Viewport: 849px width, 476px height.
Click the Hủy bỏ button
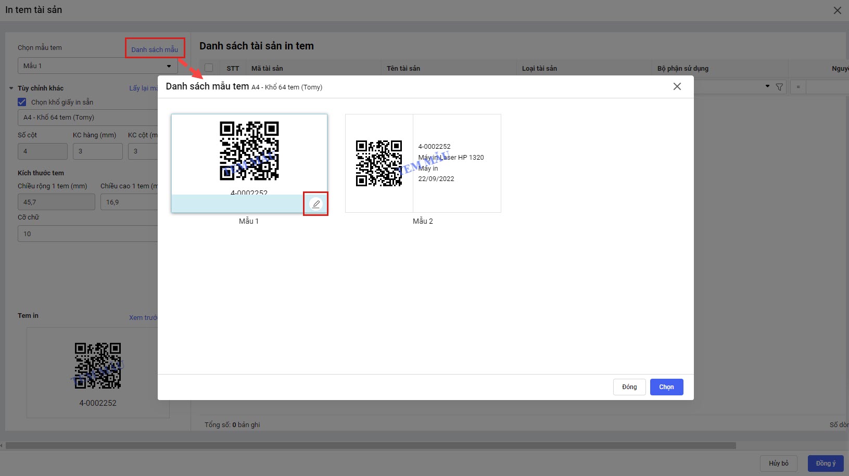pos(778,464)
